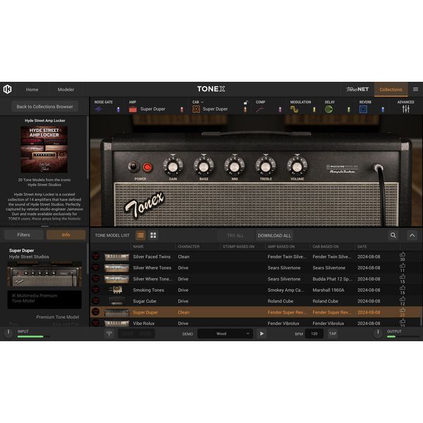Open the Advanced sliders icon
423x423 pixels.
(406, 109)
